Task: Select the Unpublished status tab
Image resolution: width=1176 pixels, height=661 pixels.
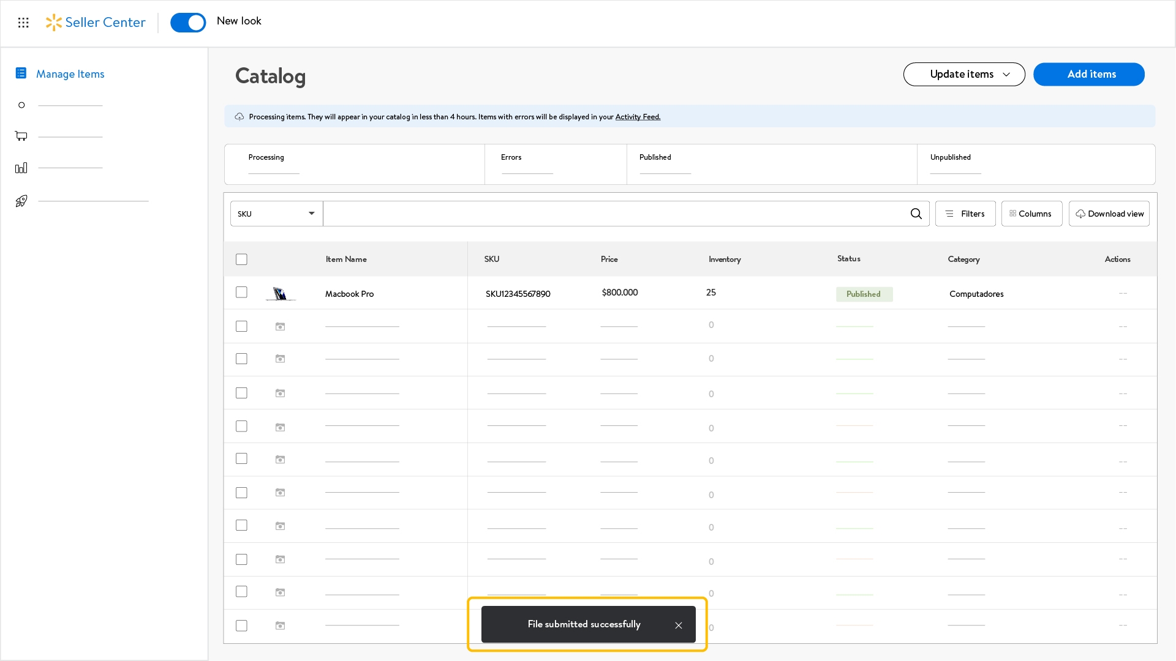Action: [1036, 164]
